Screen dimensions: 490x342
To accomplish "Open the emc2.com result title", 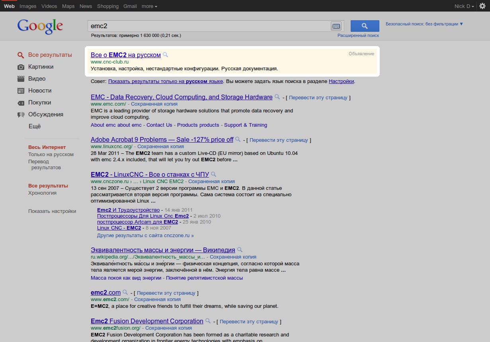I will pyautogui.click(x=105, y=292).
